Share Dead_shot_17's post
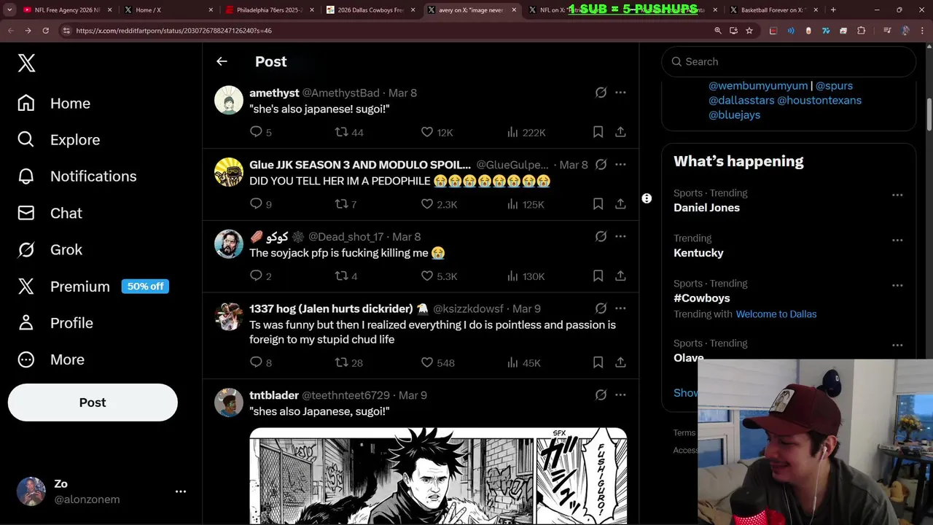933x525 pixels. coord(620,276)
